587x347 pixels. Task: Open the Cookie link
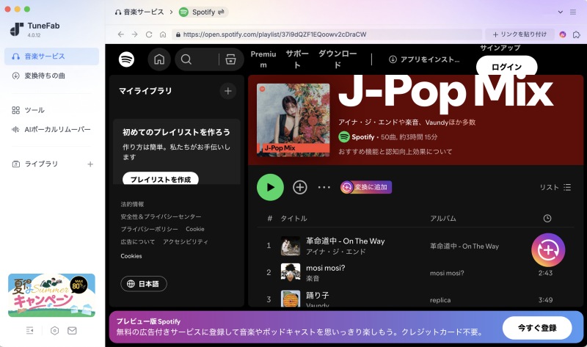pyautogui.click(x=195, y=229)
